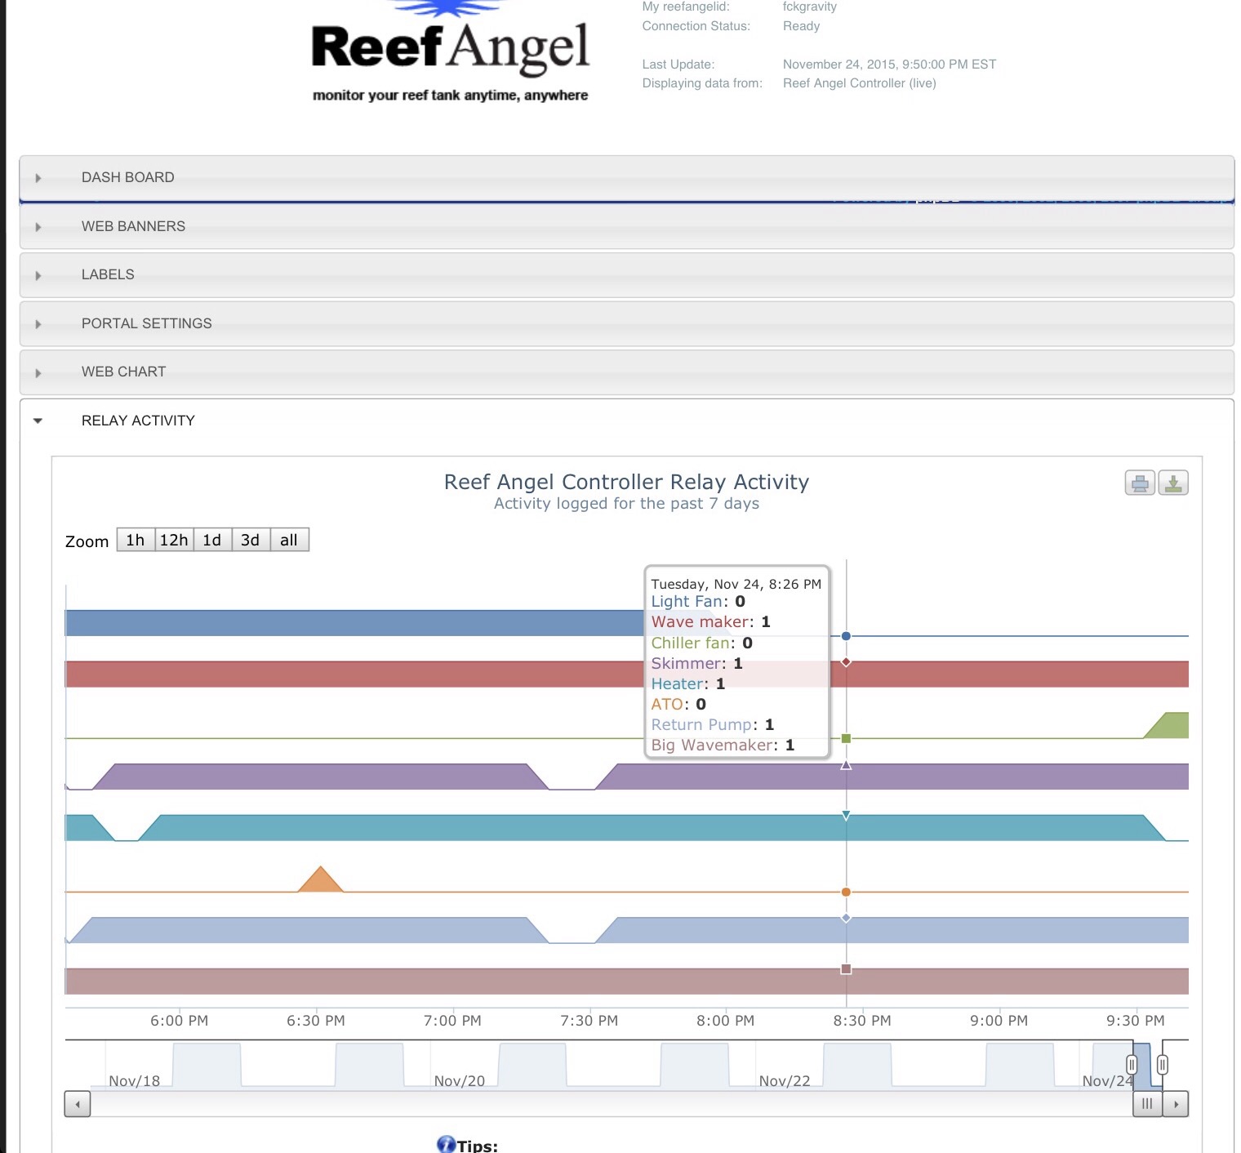
Task: Collapse the RELAY ACTIVITY section arrow
Action: pos(38,421)
